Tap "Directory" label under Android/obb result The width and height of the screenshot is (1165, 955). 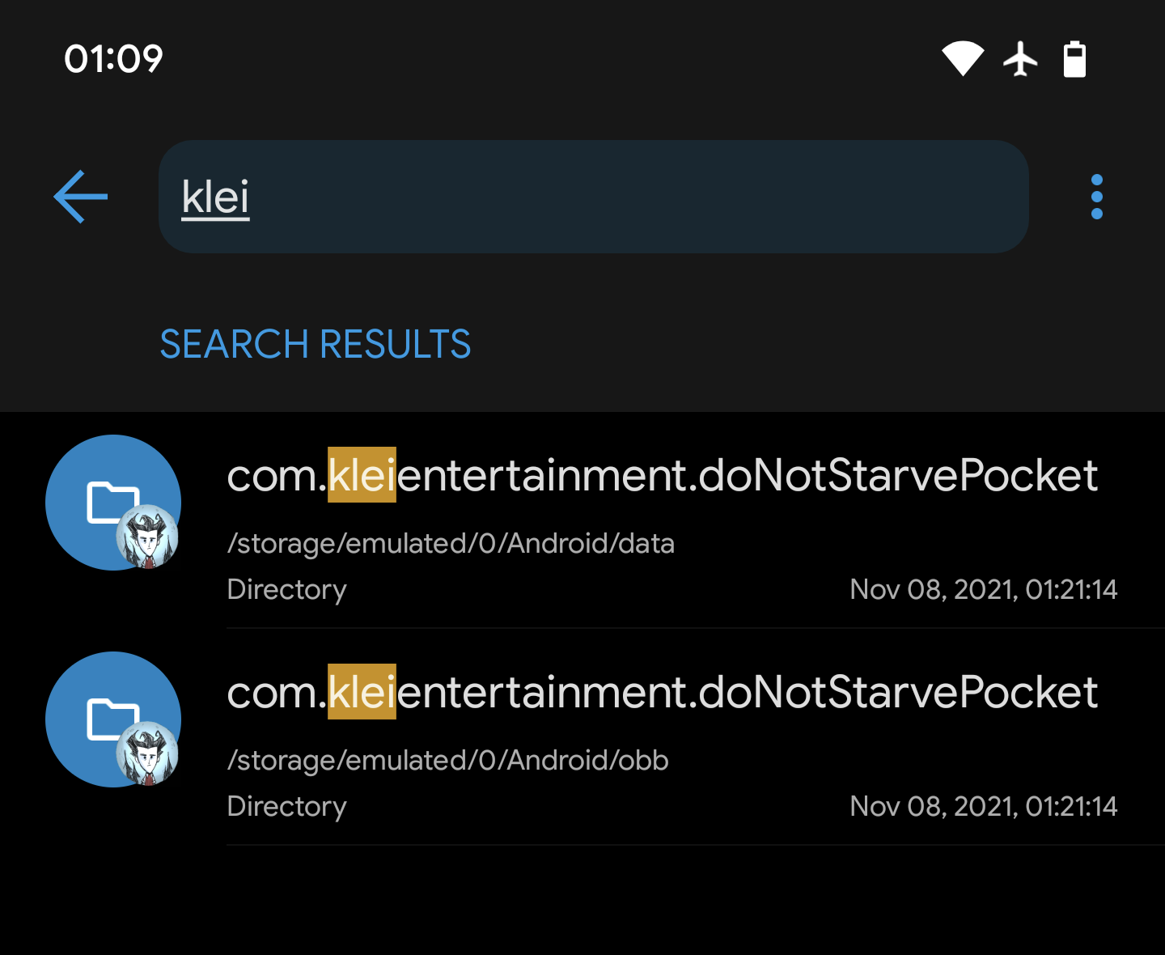pyautogui.click(x=286, y=806)
